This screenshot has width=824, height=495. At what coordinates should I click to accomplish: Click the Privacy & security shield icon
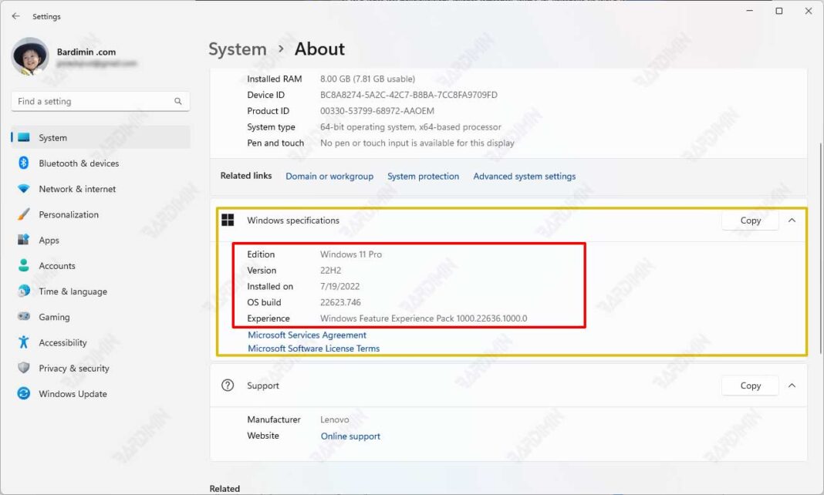(x=23, y=369)
